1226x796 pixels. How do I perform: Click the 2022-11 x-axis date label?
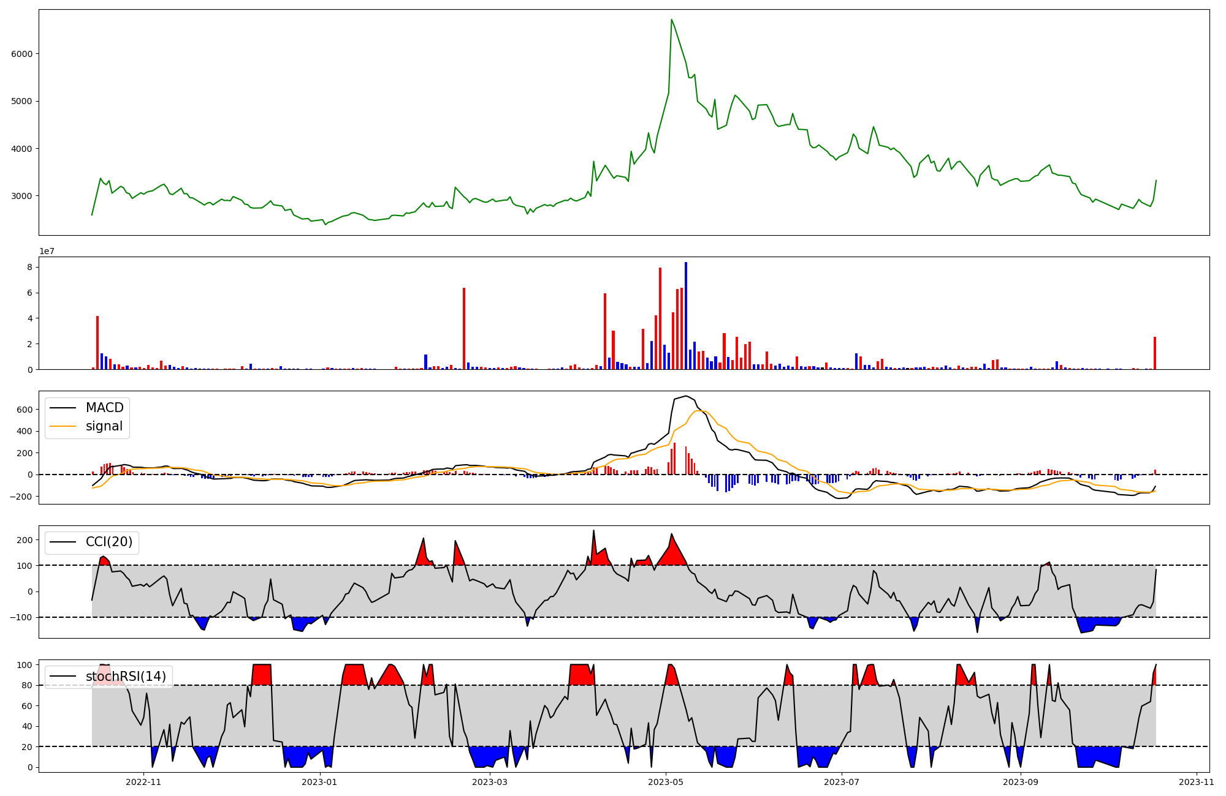pos(143,782)
